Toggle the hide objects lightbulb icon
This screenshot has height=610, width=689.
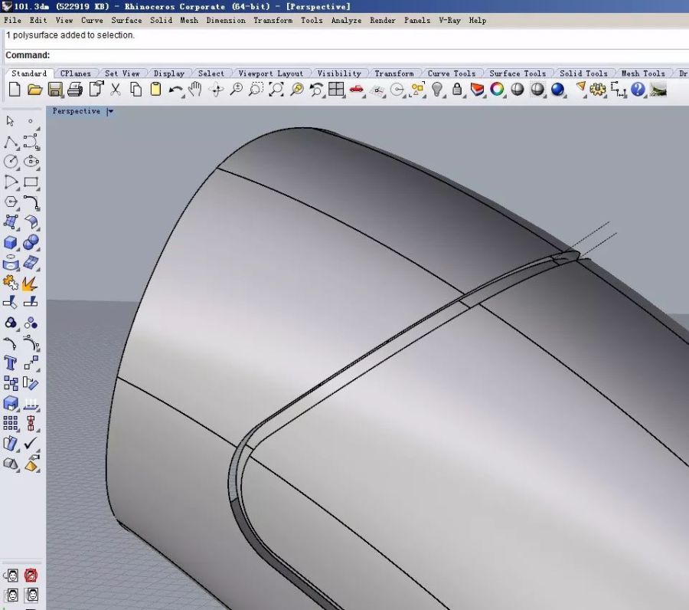tap(437, 90)
